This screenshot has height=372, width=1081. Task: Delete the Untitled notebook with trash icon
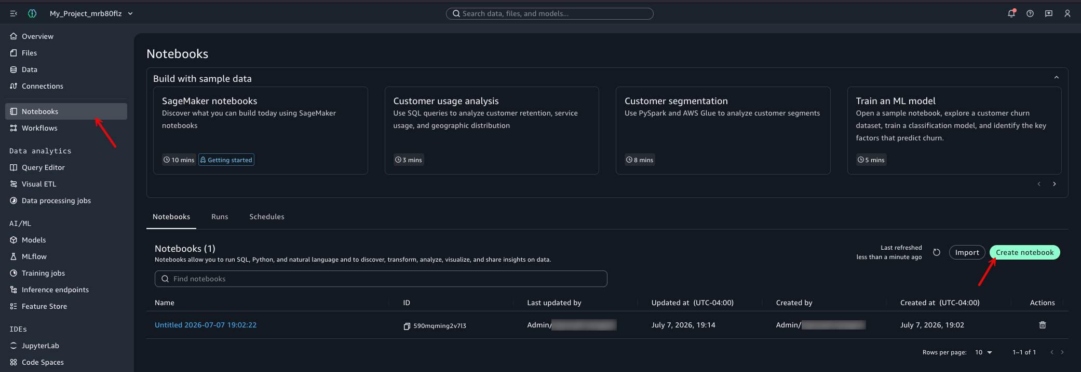[1042, 325]
